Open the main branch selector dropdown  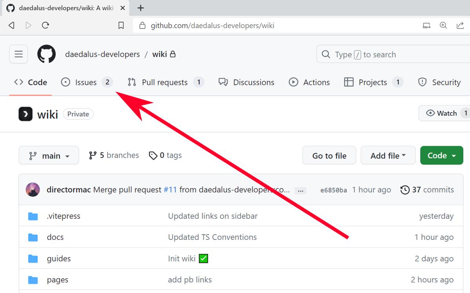point(49,155)
